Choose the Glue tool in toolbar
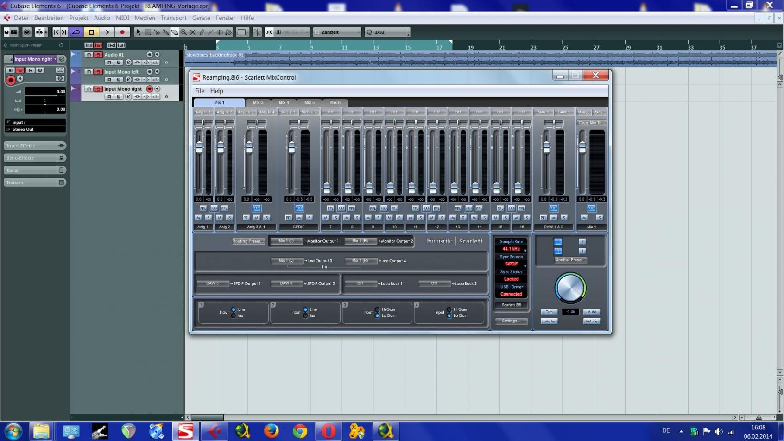 pyautogui.click(x=165, y=32)
